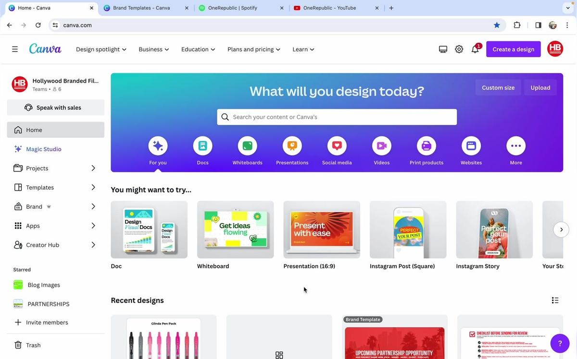Open the browser three-dot menu
Image resolution: width=577 pixels, height=359 pixels.
click(x=567, y=25)
